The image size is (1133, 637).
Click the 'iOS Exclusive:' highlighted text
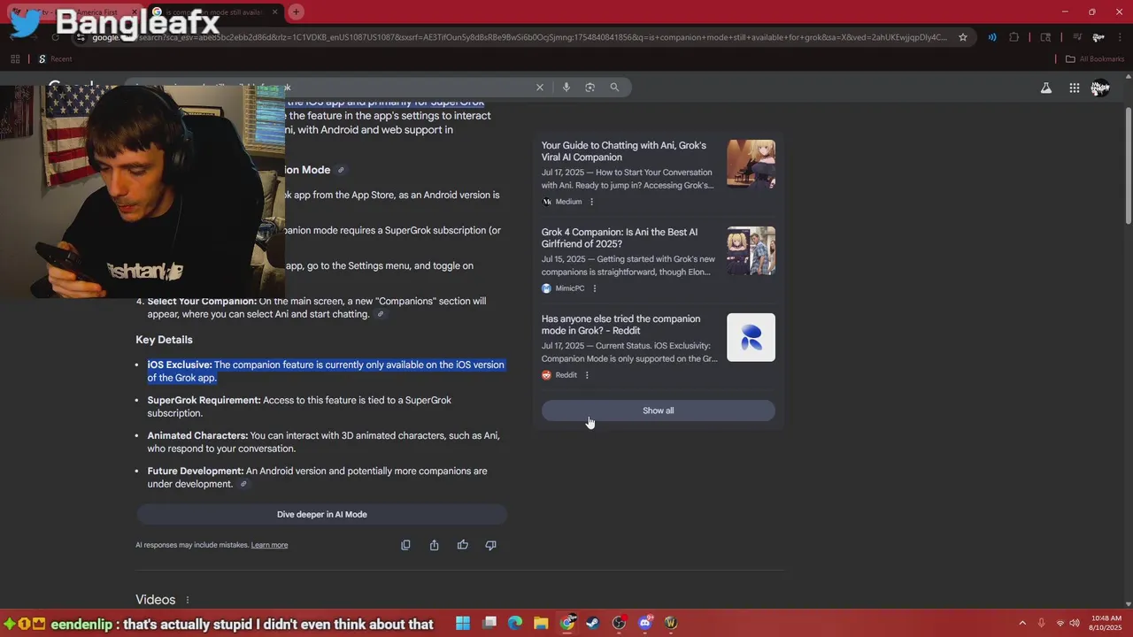click(x=180, y=365)
